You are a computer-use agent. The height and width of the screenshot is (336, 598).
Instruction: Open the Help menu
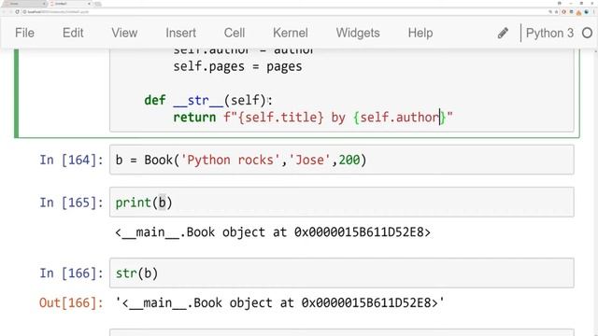420,33
